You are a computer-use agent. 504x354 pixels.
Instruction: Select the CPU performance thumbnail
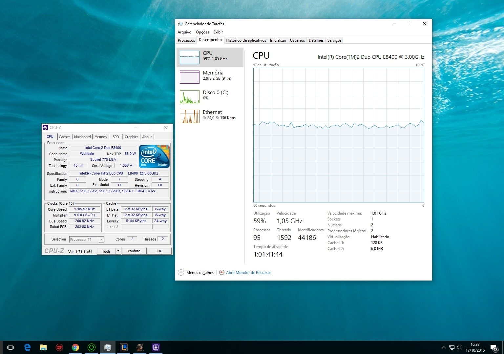pos(190,57)
